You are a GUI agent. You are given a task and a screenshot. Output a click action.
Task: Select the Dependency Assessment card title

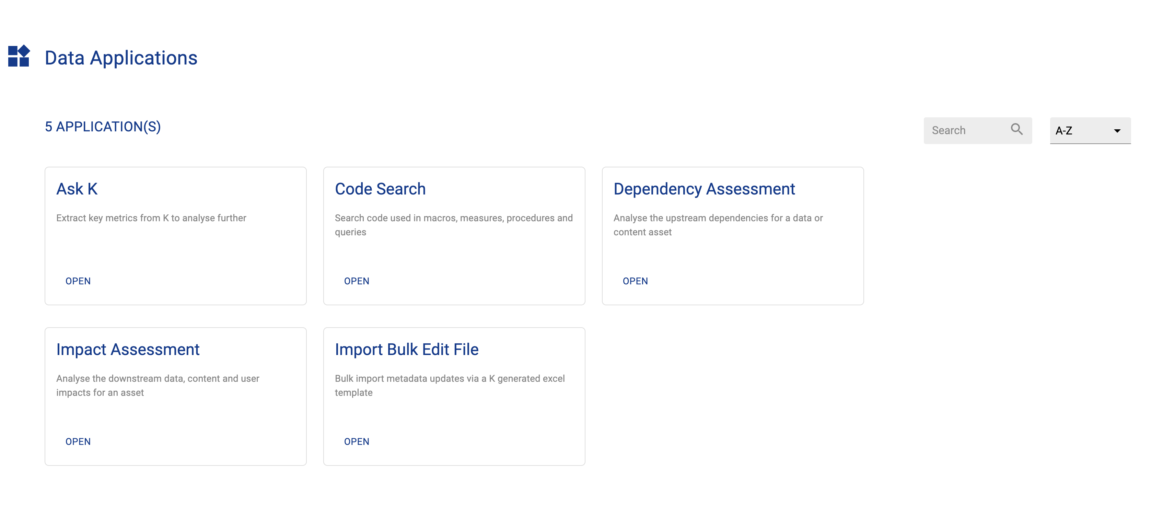704,189
